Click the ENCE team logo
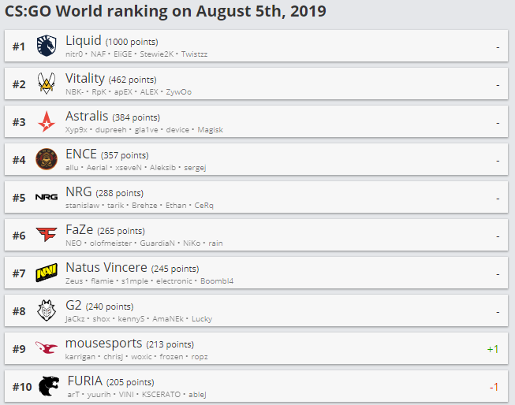Screen dimensions: 515x405 click(47, 159)
